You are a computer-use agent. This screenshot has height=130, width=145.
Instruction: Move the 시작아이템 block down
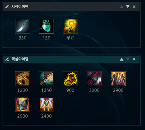pyautogui.click(x=128, y=7)
